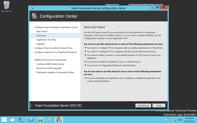
Task: Click the Close button in the footer
Action: point(159,106)
